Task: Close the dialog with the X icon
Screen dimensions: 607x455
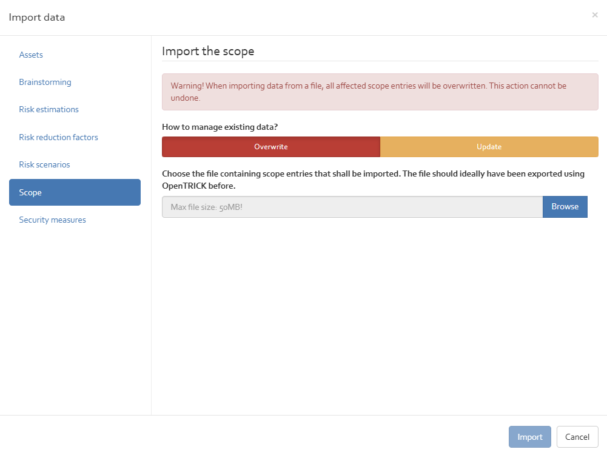Action: tap(595, 15)
